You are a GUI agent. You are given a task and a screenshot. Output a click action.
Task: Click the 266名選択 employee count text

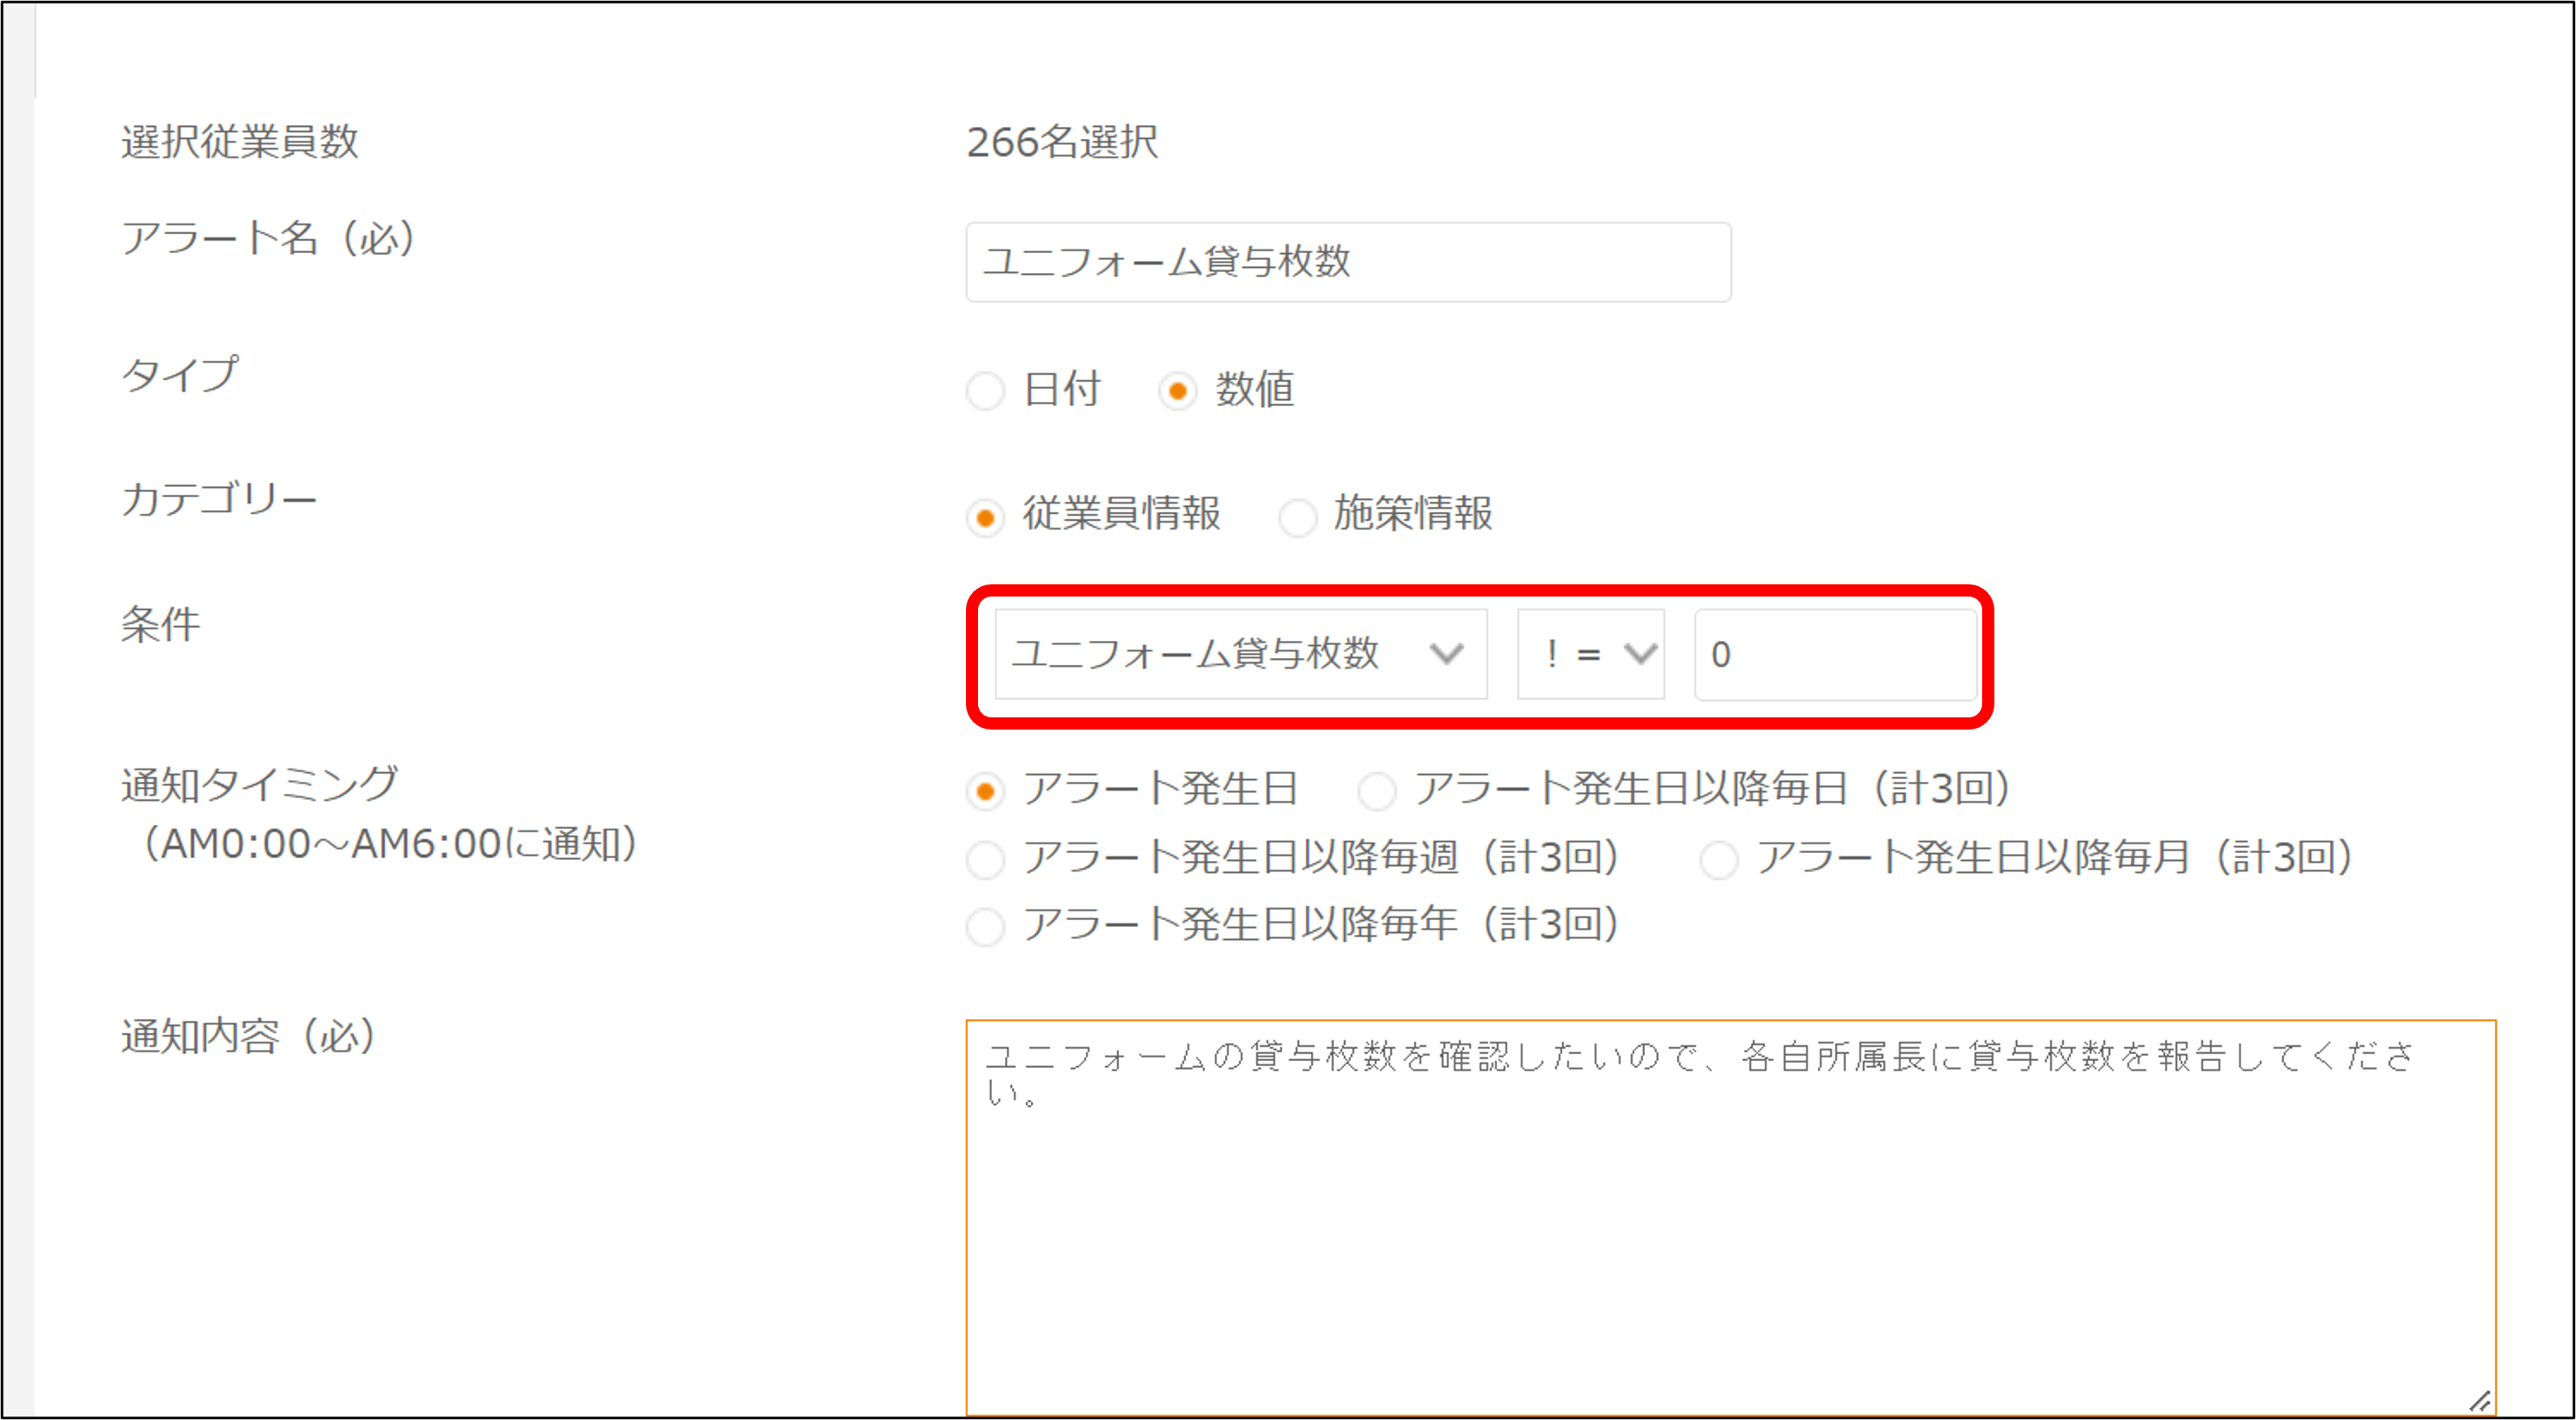1062,142
